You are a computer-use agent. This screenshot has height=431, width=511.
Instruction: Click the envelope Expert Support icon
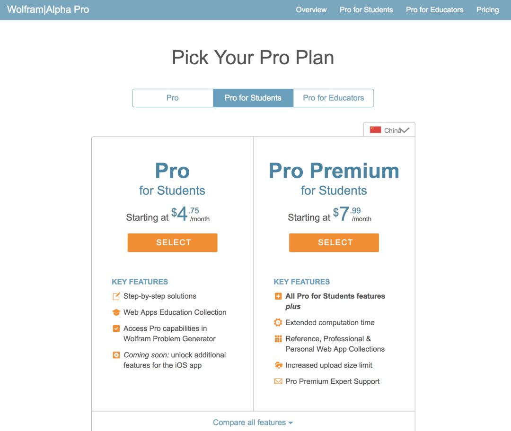(278, 381)
